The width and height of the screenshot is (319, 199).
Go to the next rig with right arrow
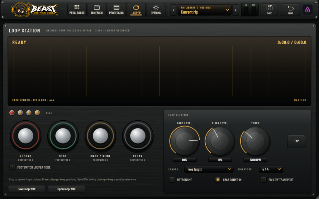click(x=236, y=10)
